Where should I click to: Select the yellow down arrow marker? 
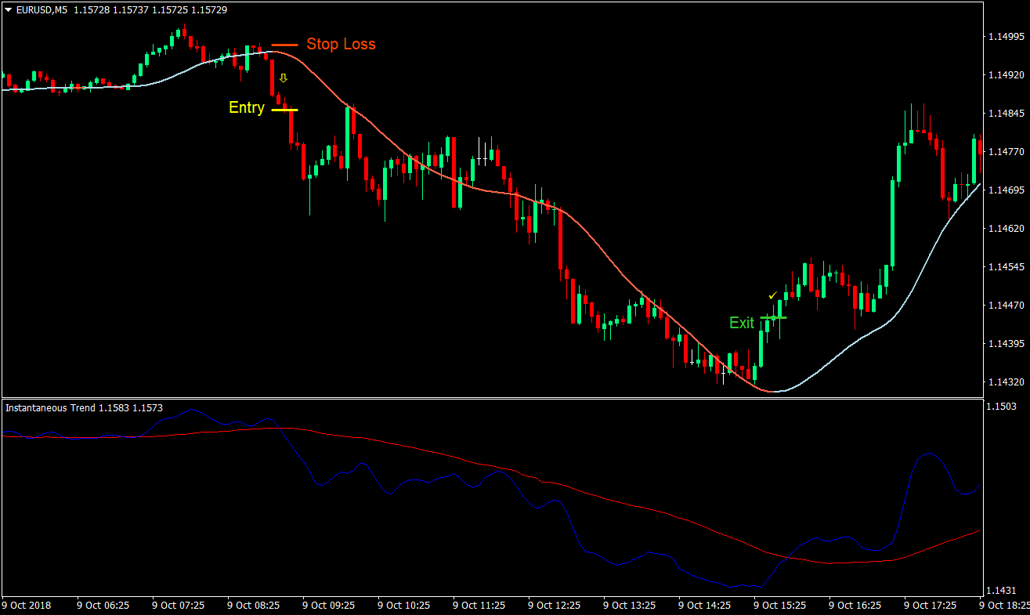(x=282, y=77)
